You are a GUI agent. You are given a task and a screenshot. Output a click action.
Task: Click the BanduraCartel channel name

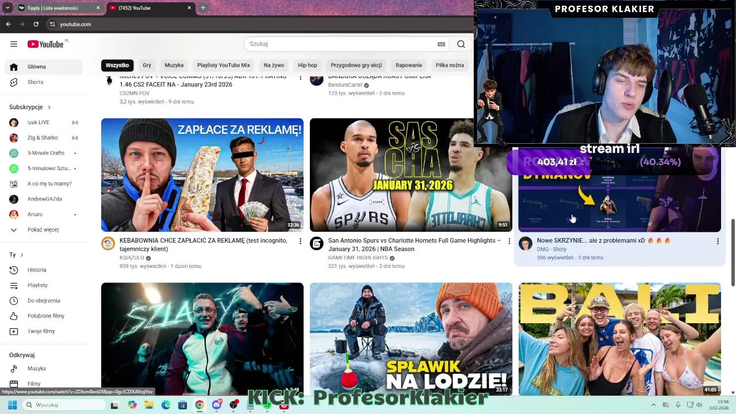[x=345, y=85]
